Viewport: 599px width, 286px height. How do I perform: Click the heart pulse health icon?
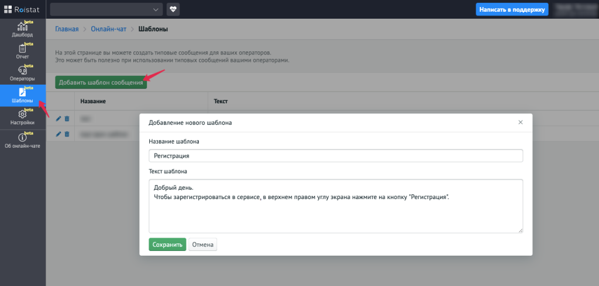pos(173,9)
